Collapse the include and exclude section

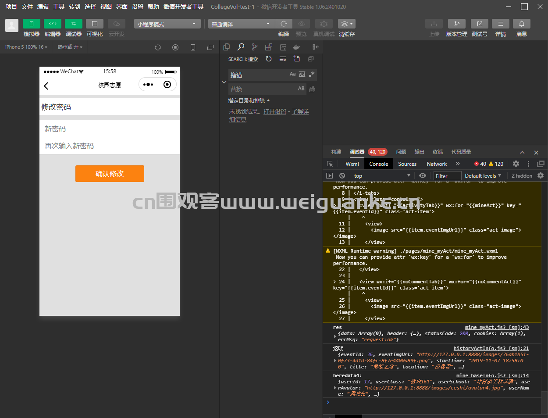pos(249,101)
